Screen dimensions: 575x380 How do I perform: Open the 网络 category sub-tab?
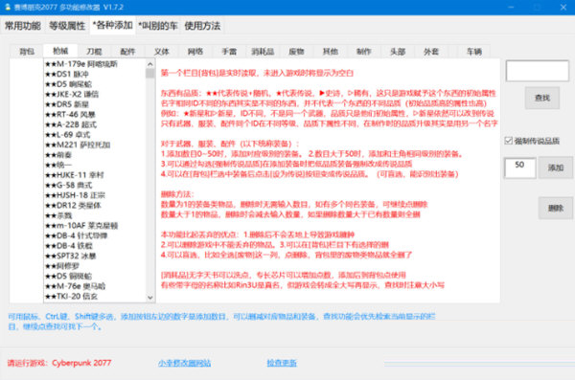pos(195,52)
